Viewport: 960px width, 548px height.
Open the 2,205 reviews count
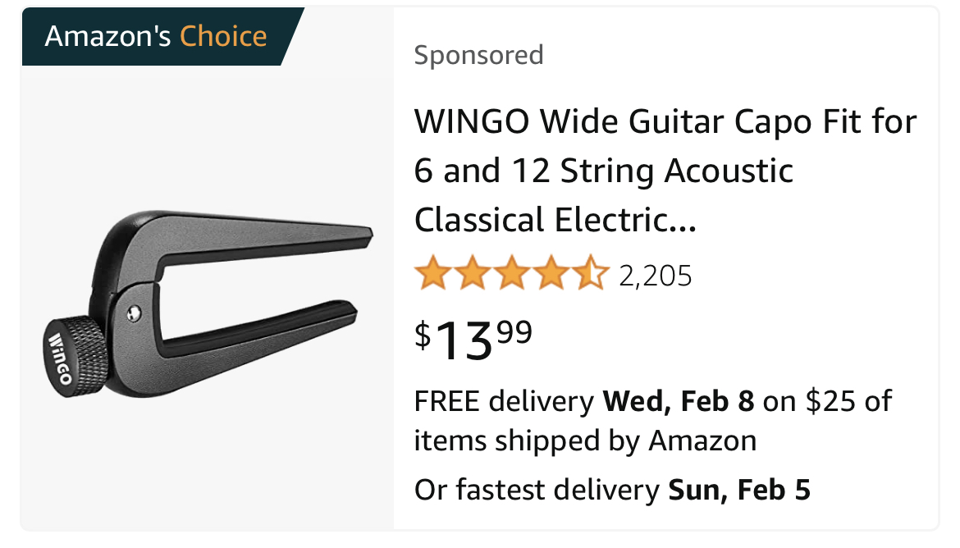pos(656,276)
